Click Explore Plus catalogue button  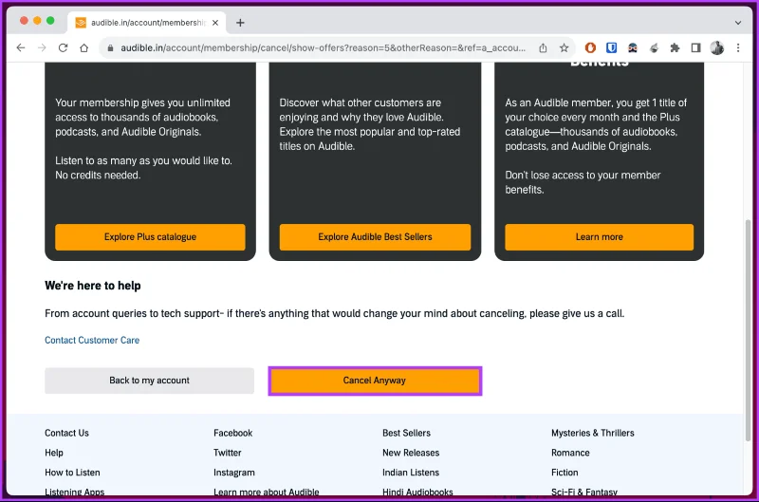(x=150, y=236)
